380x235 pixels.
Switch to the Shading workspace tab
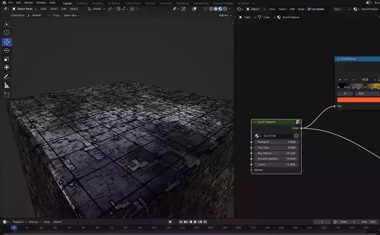point(150,3)
